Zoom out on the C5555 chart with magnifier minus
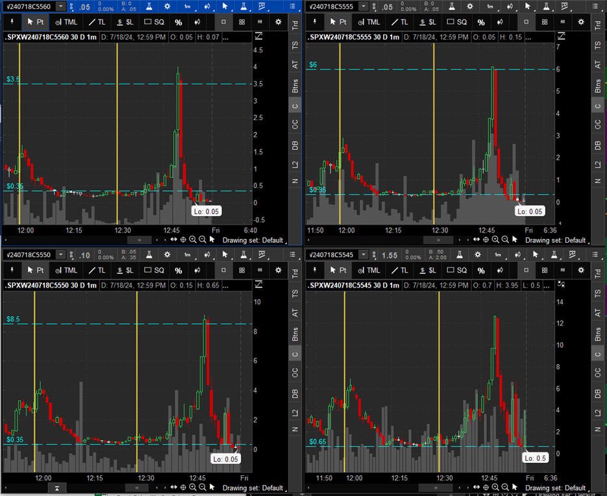607x496 pixels. 505,240
